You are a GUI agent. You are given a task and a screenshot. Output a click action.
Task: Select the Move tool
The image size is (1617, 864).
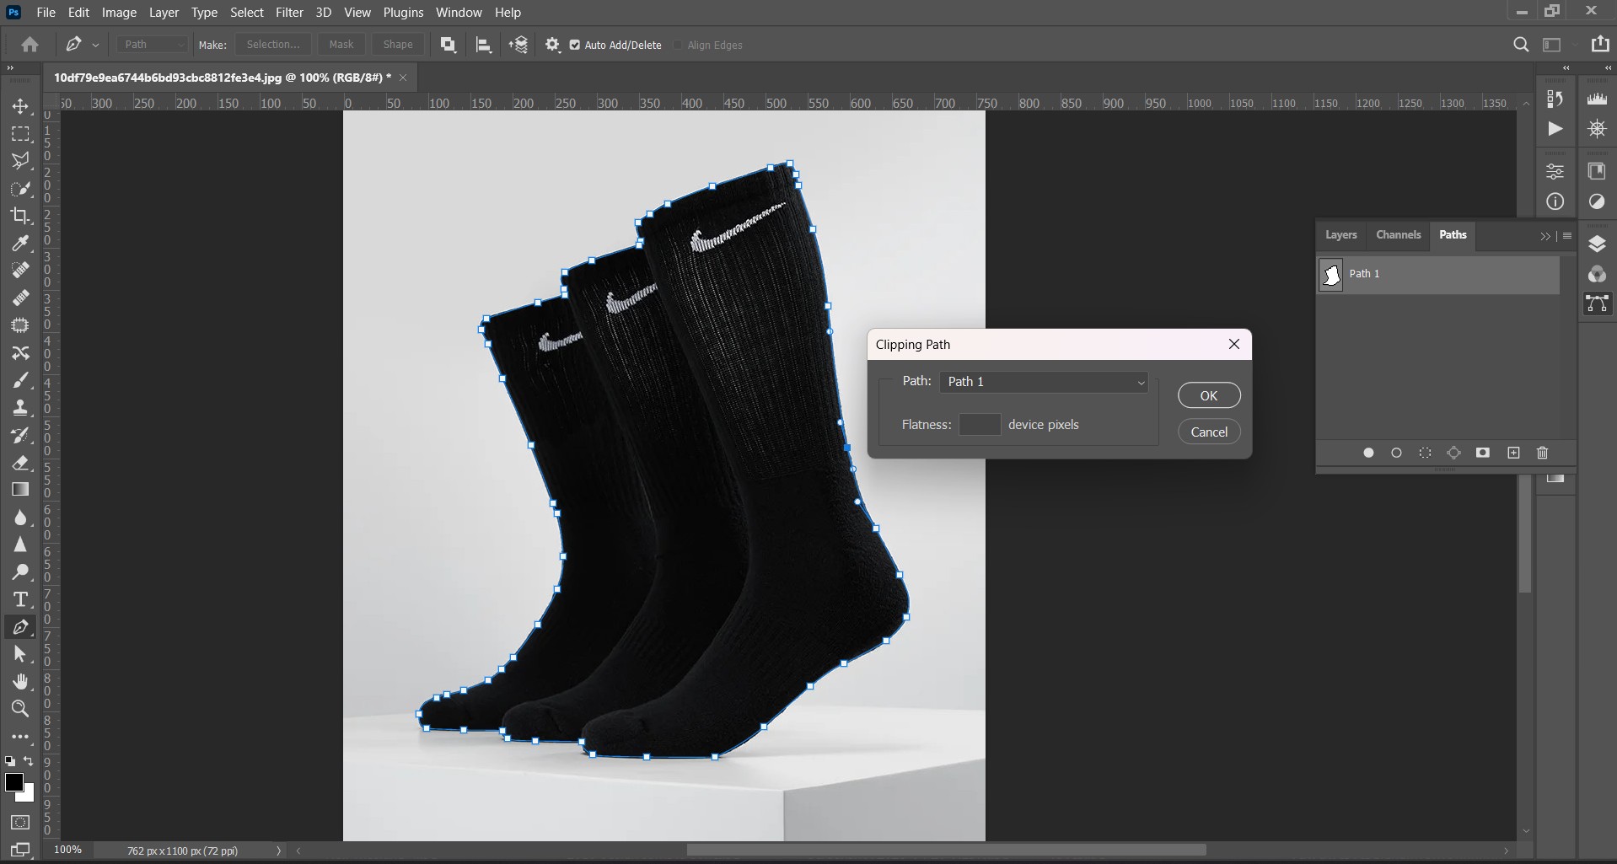20,106
